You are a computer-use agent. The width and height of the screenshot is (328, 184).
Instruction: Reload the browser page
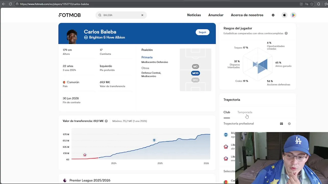(10, 4)
